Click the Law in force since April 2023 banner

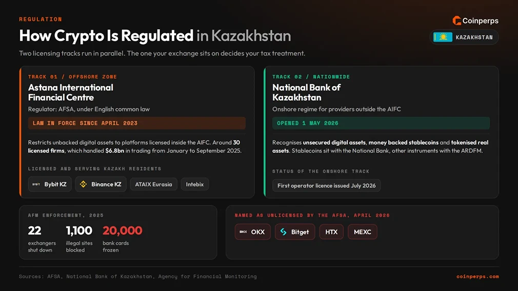[x=137, y=123]
